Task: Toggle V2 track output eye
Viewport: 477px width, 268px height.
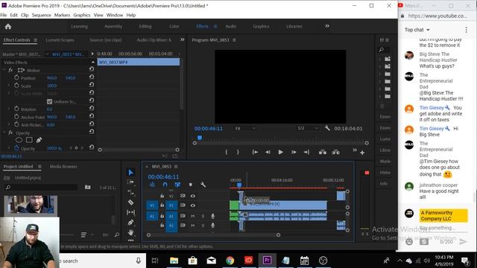Action: (192, 196)
